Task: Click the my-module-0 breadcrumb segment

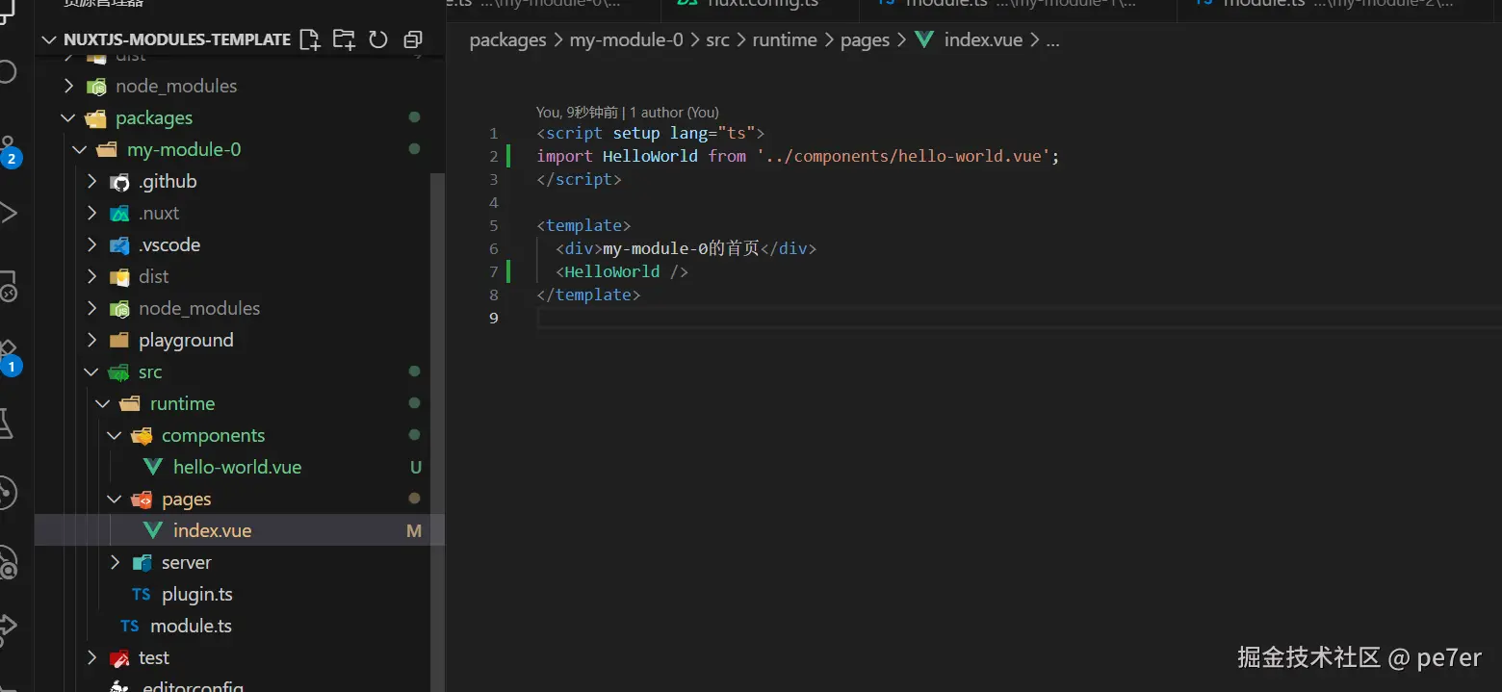Action: pyautogui.click(x=626, y=40)
